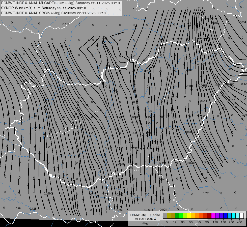Click the bright green legend swatch
Image resolution: width=247 pixels, height=227 pixels.
tap(181, 216)
